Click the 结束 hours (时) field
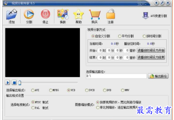Image resolution: width=174 pixels, height=120 pixels. point(100,58)
